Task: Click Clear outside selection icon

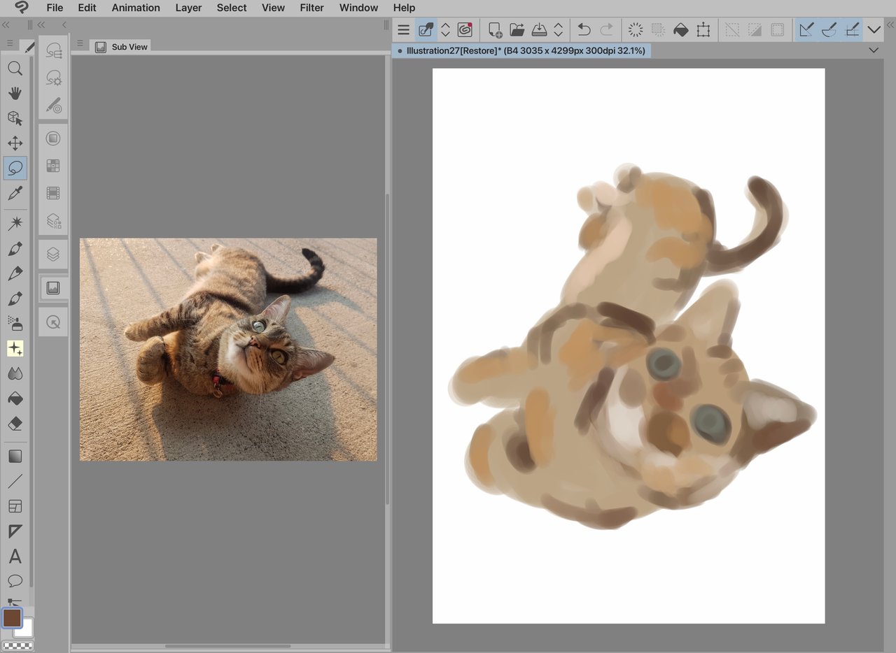Action: 658,29
